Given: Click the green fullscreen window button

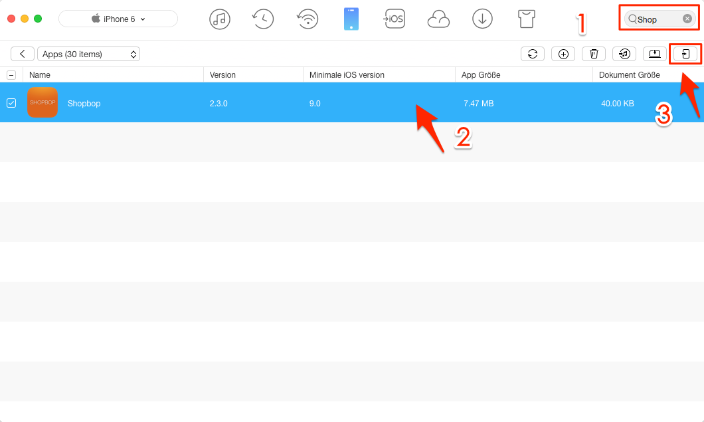Looking at the screenshot, I should tap(38, 19).
